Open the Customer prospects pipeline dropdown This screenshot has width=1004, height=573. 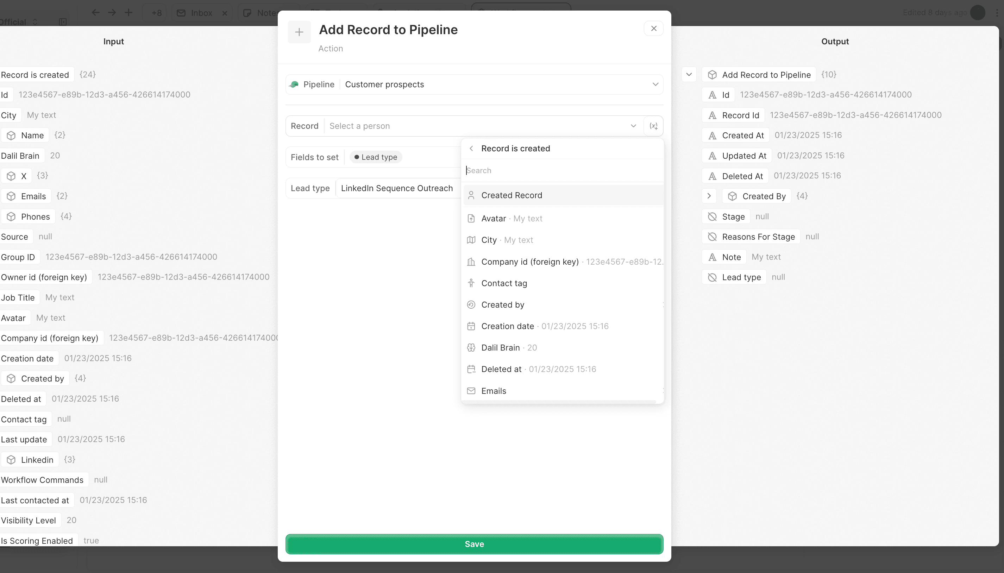click(654, 84)
